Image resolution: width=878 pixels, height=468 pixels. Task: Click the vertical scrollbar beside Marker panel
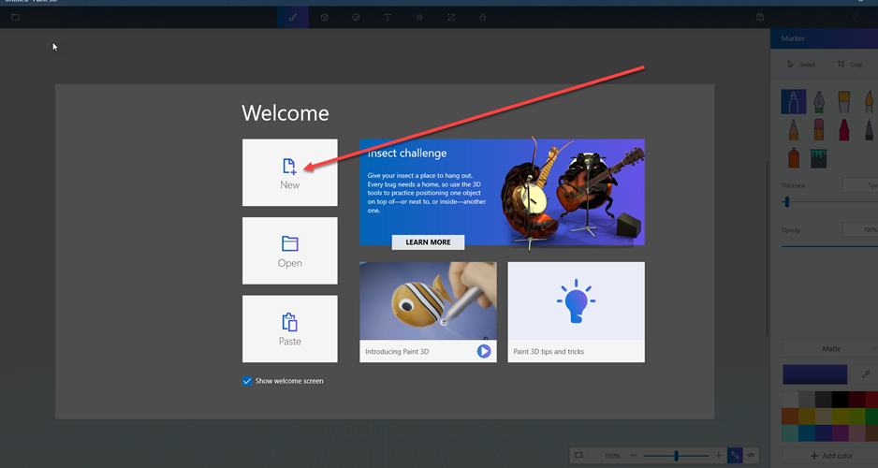[768, 249]
